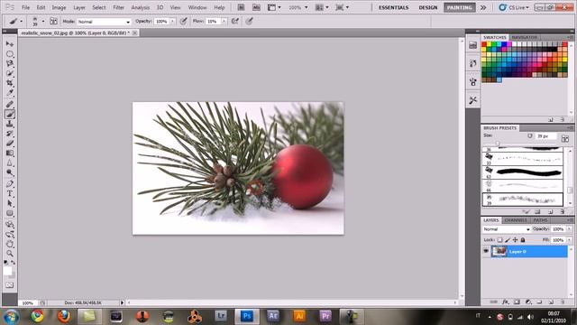Select the Gradient tool

[10, 153]
